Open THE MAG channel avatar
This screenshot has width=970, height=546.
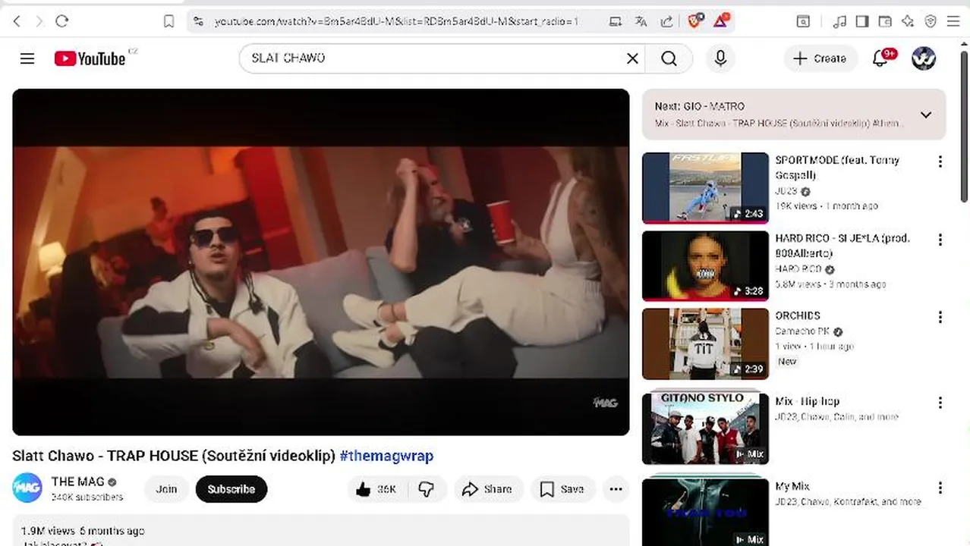tap(27, 488)
